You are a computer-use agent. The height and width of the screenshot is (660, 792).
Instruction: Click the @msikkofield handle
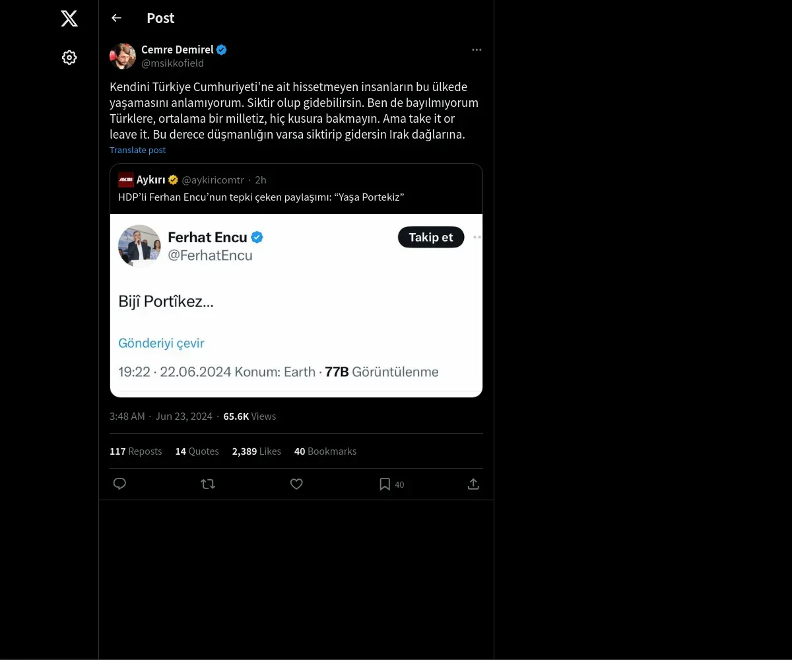pos(172,63)
